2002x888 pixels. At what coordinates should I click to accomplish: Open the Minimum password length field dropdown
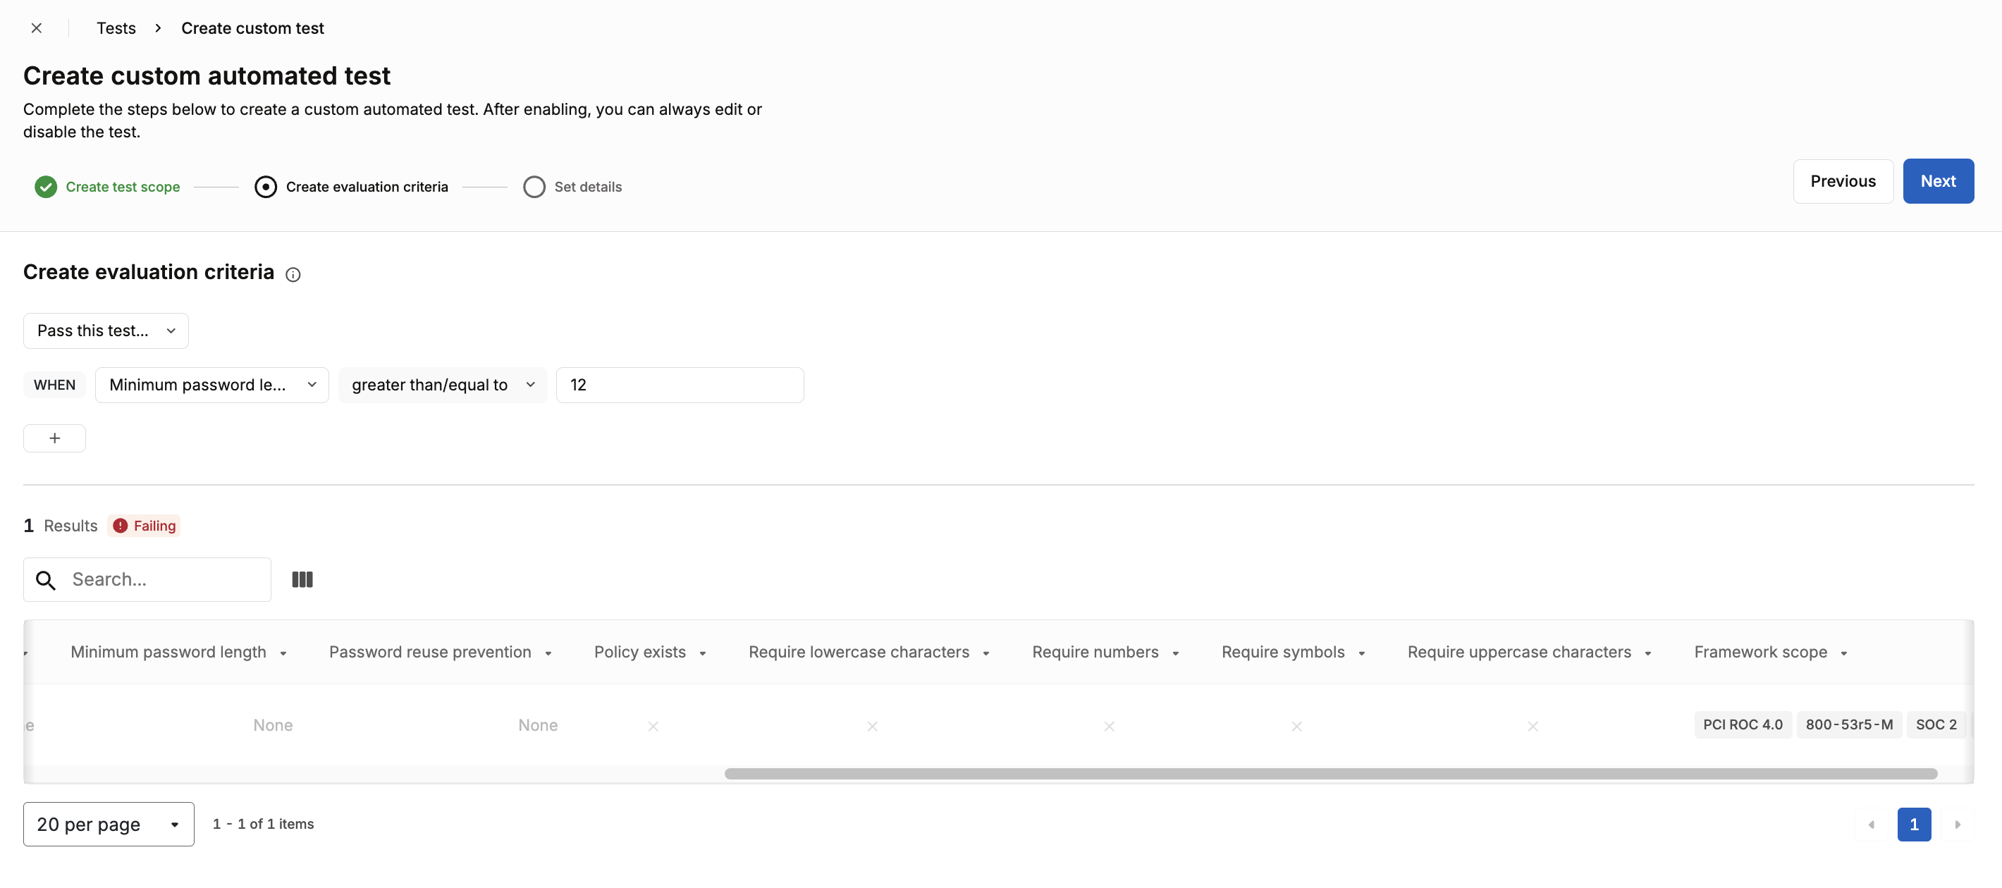click(x=211, y=386)
